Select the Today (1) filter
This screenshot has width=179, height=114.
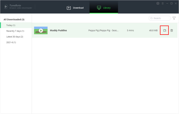(16, 25)
